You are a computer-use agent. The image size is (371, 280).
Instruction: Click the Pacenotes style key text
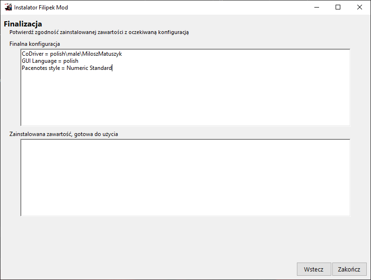point(41,68)
